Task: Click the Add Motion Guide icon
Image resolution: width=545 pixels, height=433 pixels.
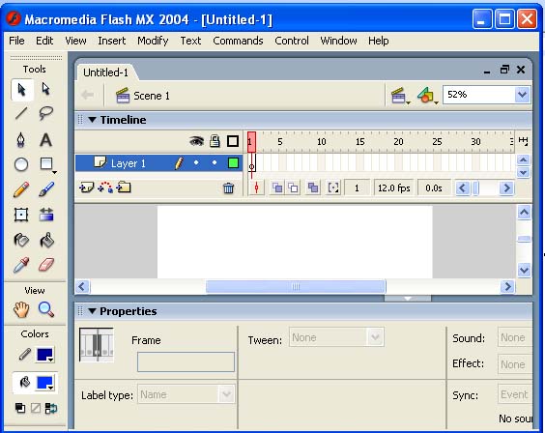Action: [x=105, y=188]
